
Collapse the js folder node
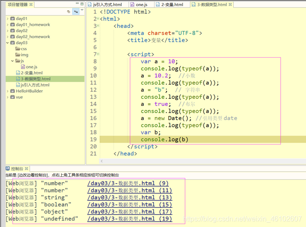pyautogui.click(x=12, y=61)
